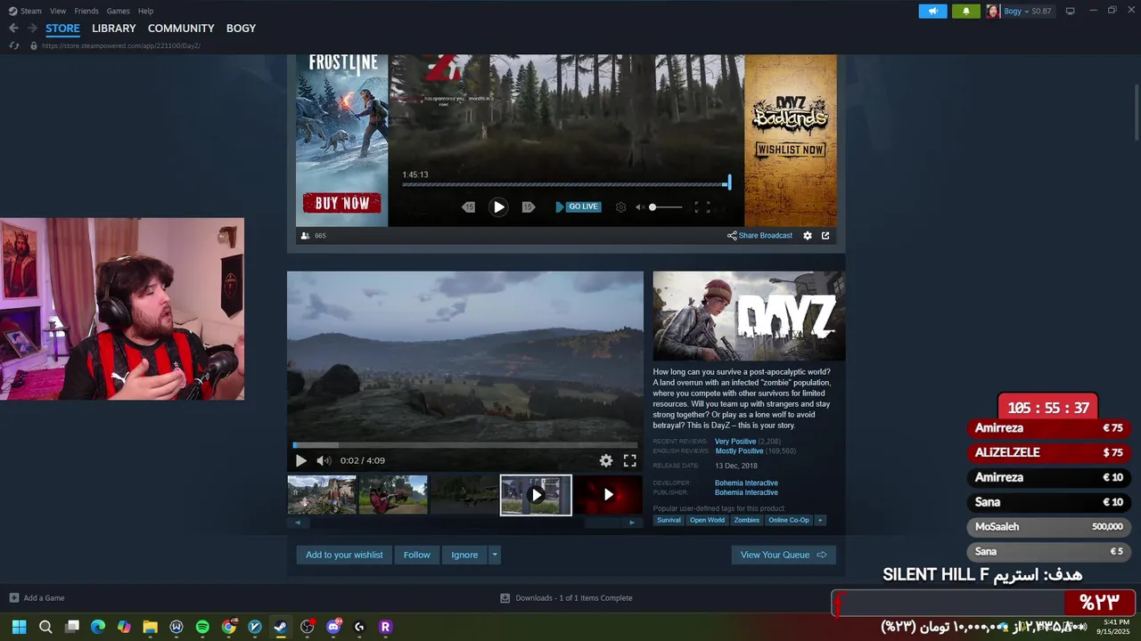Expand the Bogy account dropdown
The height and width of the screenshot is (641, 1141).
pos(1027,12)
